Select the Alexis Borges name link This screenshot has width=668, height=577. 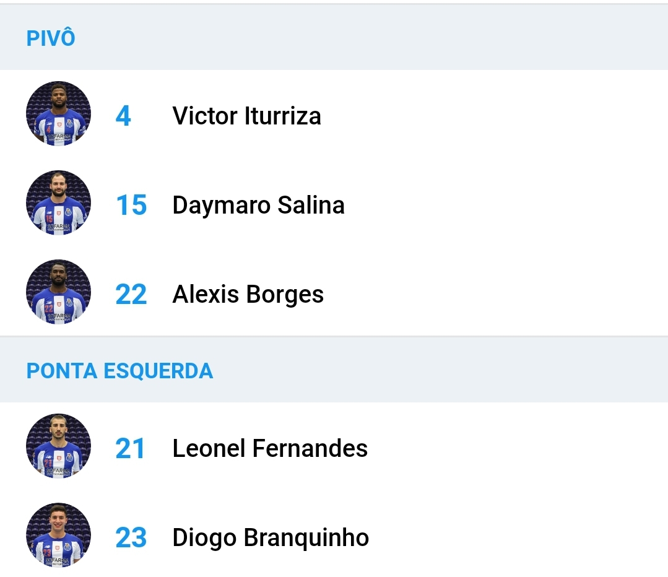tap(248, 294)
